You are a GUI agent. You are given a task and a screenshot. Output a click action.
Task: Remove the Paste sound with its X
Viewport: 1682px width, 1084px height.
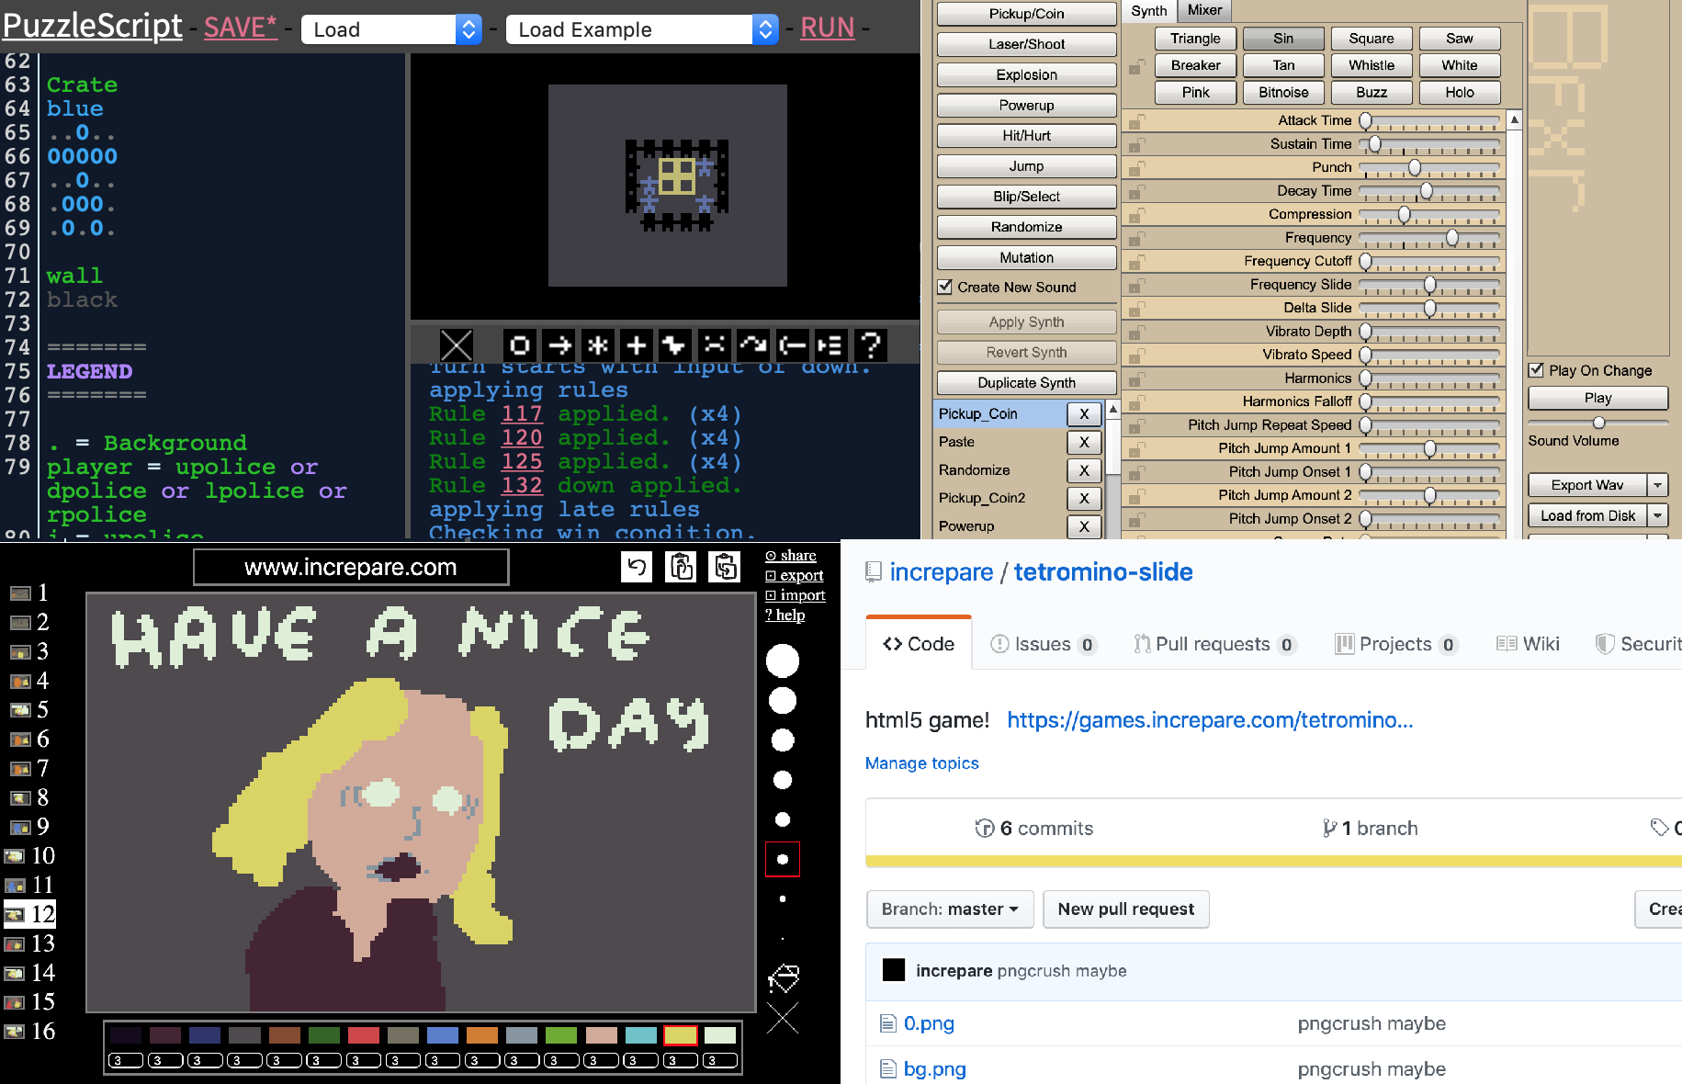tap(1084, 442)
